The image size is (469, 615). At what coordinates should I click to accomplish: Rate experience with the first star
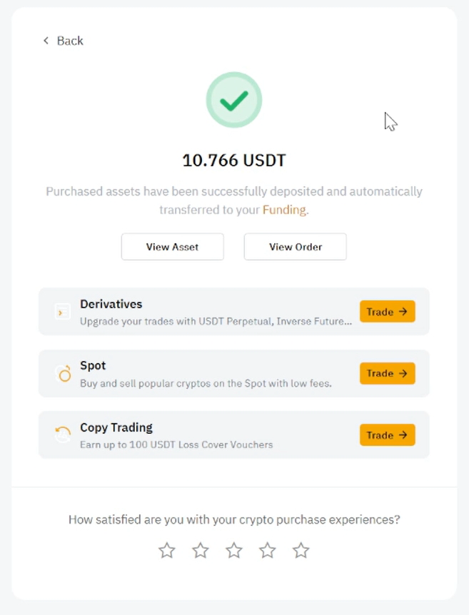166,550
